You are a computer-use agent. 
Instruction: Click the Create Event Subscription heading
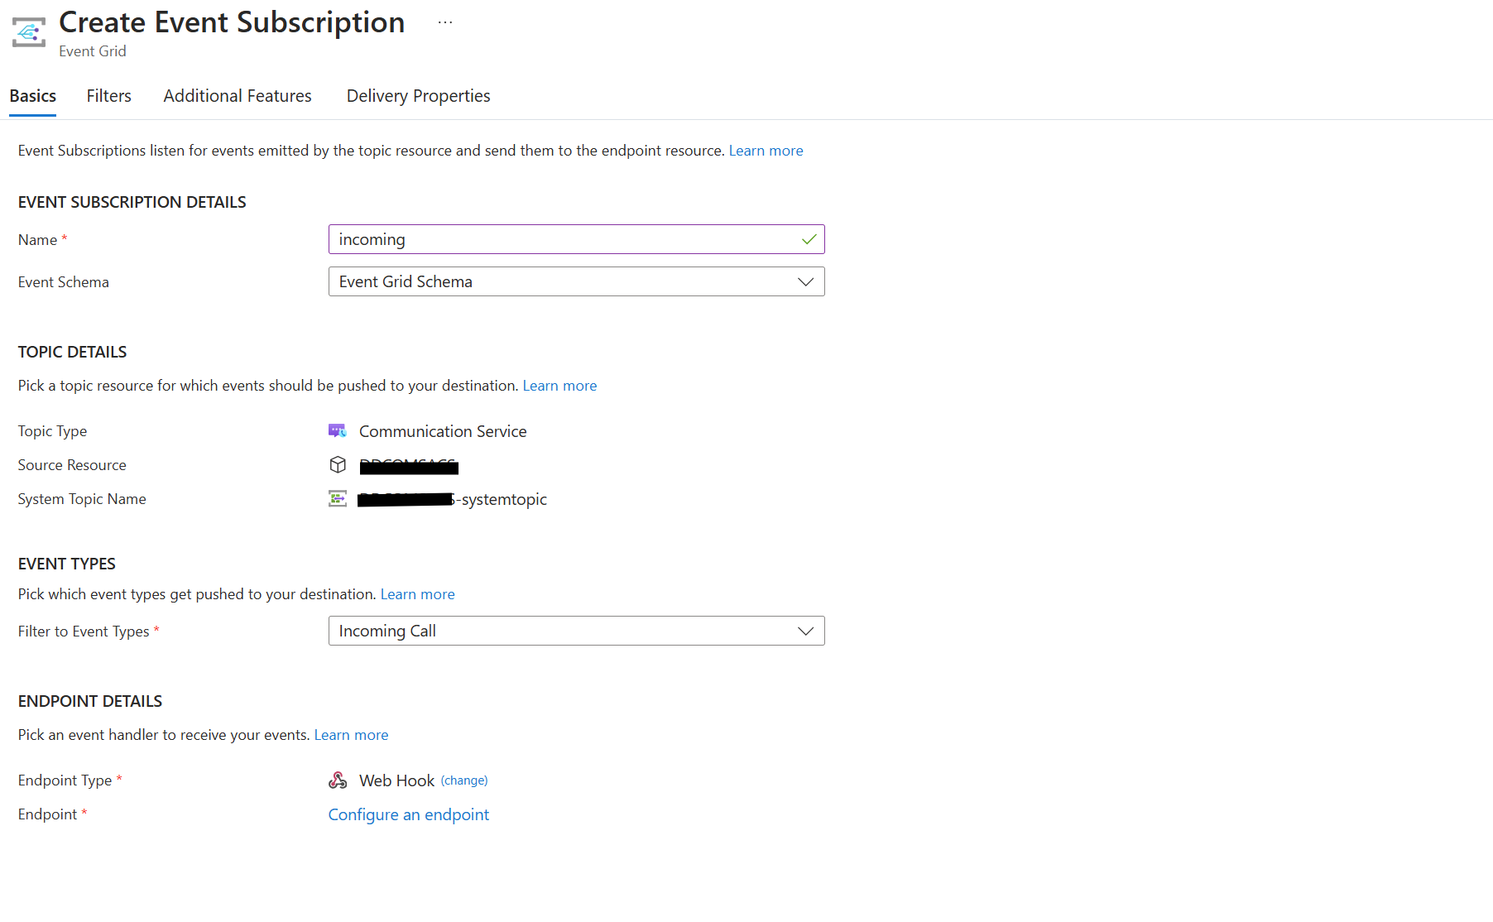tap(232, 22)
